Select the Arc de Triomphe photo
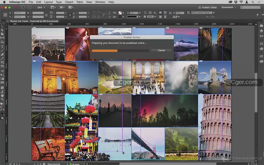Viewport: 264px width, 165px height. coord(65,78)
